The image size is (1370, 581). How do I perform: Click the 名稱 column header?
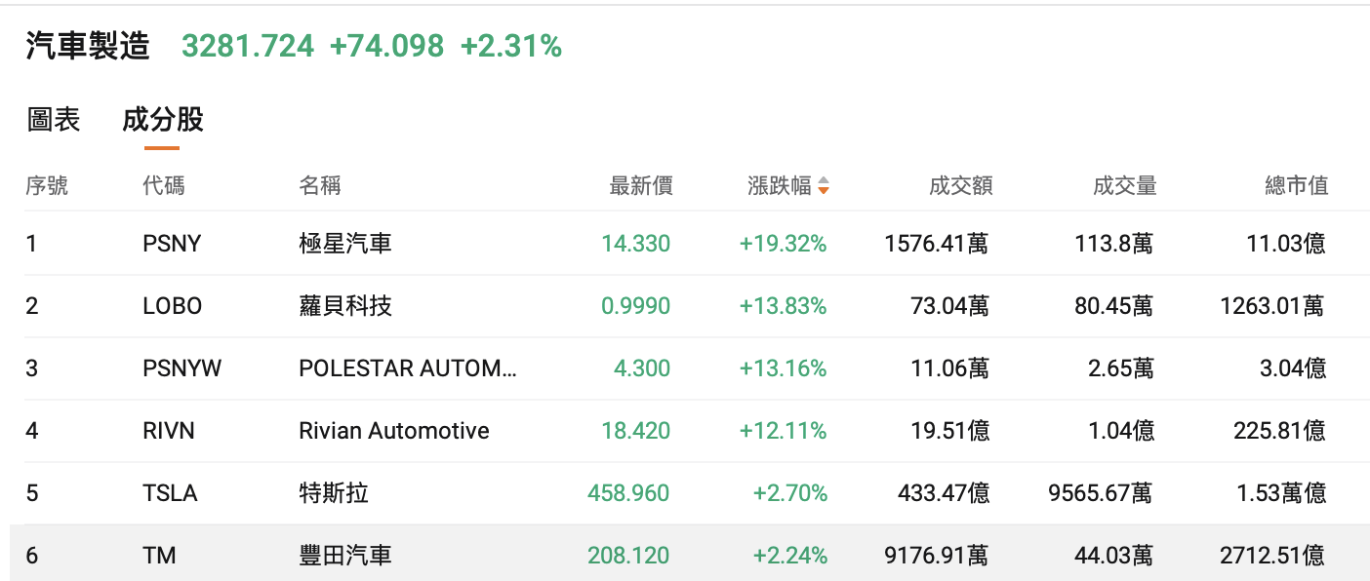point(319,186)
